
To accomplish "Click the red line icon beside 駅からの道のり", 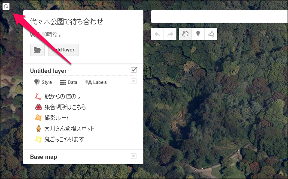I will pyautogui.click(x=38, y=96).
